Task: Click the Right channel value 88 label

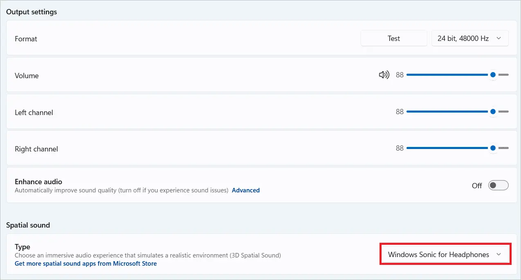Action: pyautogui.click(x=400, y=148)
